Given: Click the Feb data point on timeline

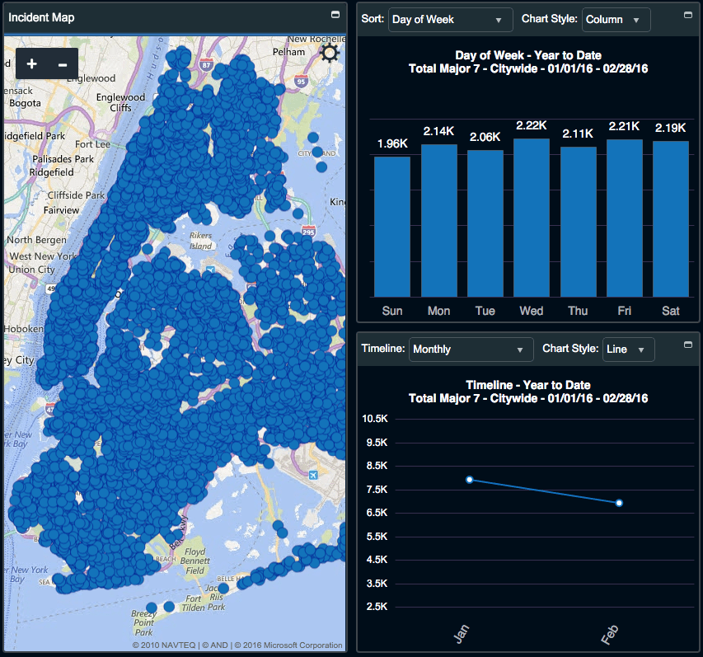Looking at the screenshot, I should (x=619, y=503).
